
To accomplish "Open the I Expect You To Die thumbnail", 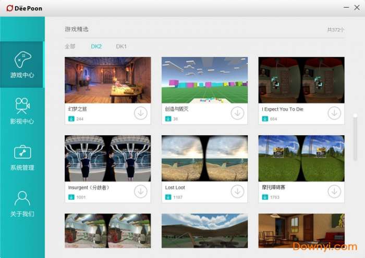I will (301, 80).
